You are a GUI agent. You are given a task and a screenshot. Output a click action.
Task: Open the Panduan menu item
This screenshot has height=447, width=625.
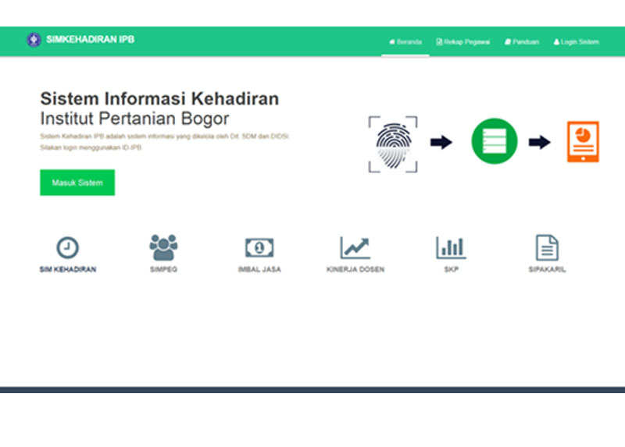click(x=521, y=42)
